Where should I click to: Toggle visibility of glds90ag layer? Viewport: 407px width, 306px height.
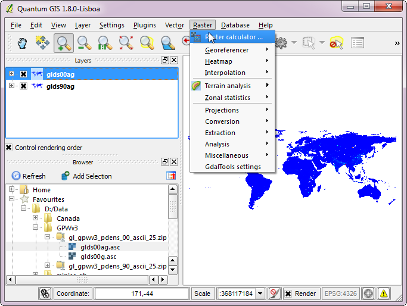click(x=23, y=86)
